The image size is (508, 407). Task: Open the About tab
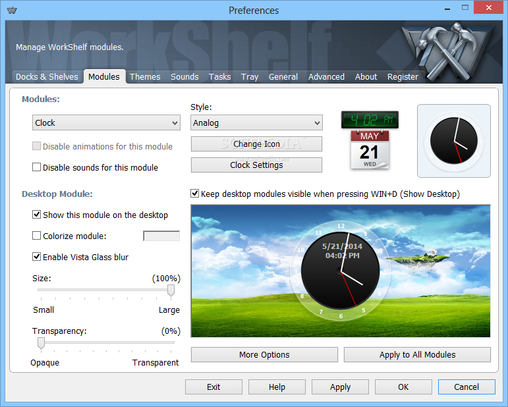tap(366, 77)
